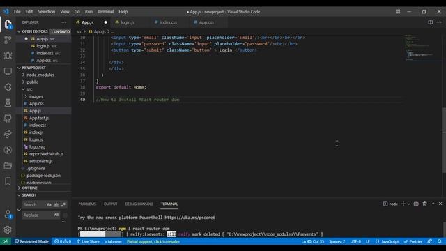Screen dimensions: 446x251
Task: Open terminal launch profile dropdown arrow
Action: 409,204
